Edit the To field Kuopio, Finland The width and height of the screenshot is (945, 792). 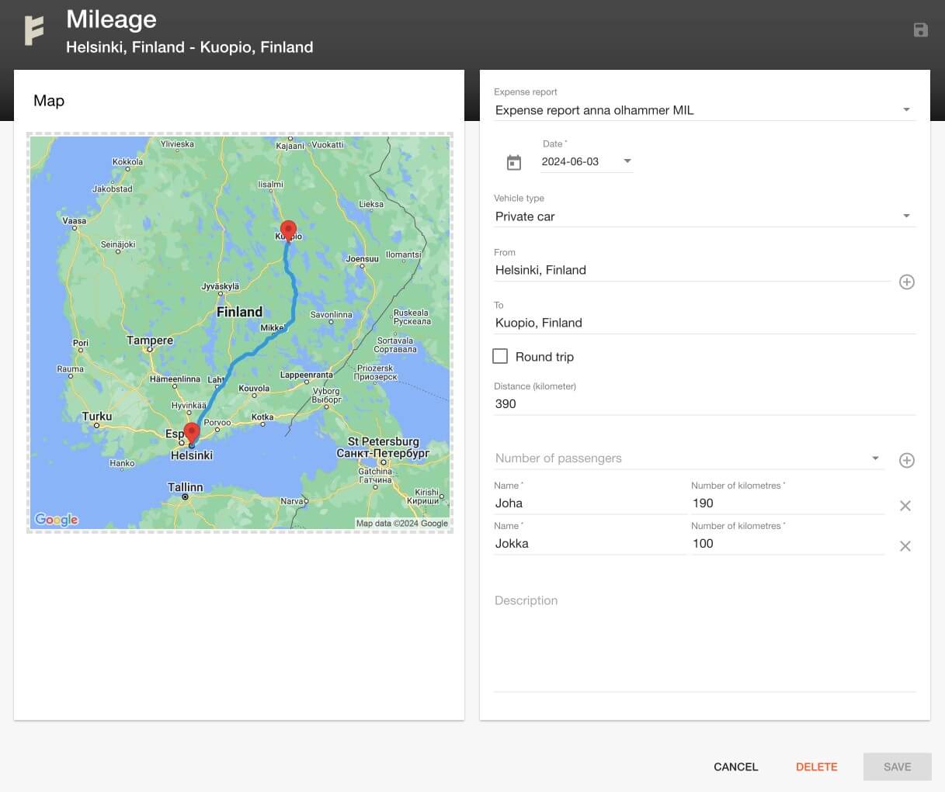[704, 323]
